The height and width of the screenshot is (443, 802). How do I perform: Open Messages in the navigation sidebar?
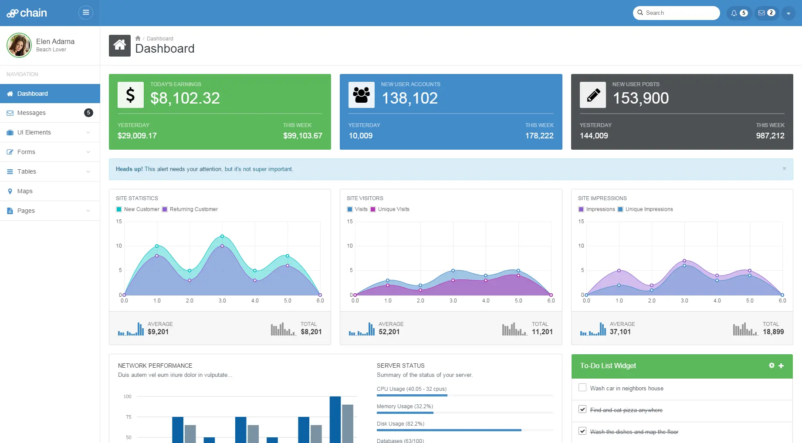coord(50,113)
